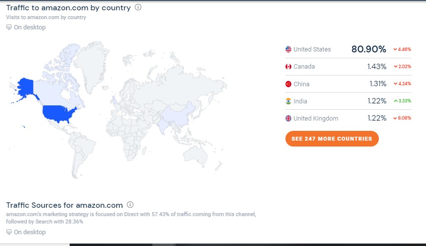The image size is (426, 246).
Task: Select the United Kingdom country label
Action: [316, 118]
